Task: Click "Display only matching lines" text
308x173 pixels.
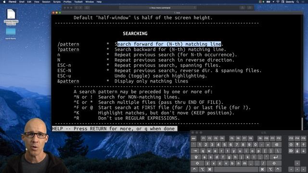Action: (x=151, y=81)
